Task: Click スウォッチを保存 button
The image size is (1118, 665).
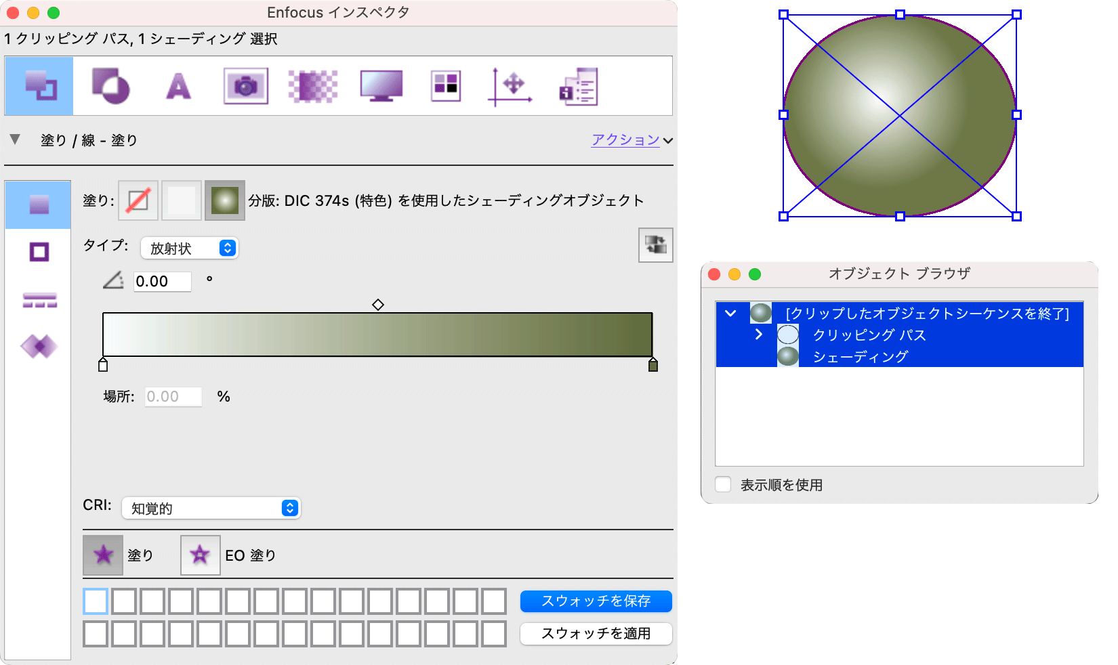Action: tap(596, 601)
